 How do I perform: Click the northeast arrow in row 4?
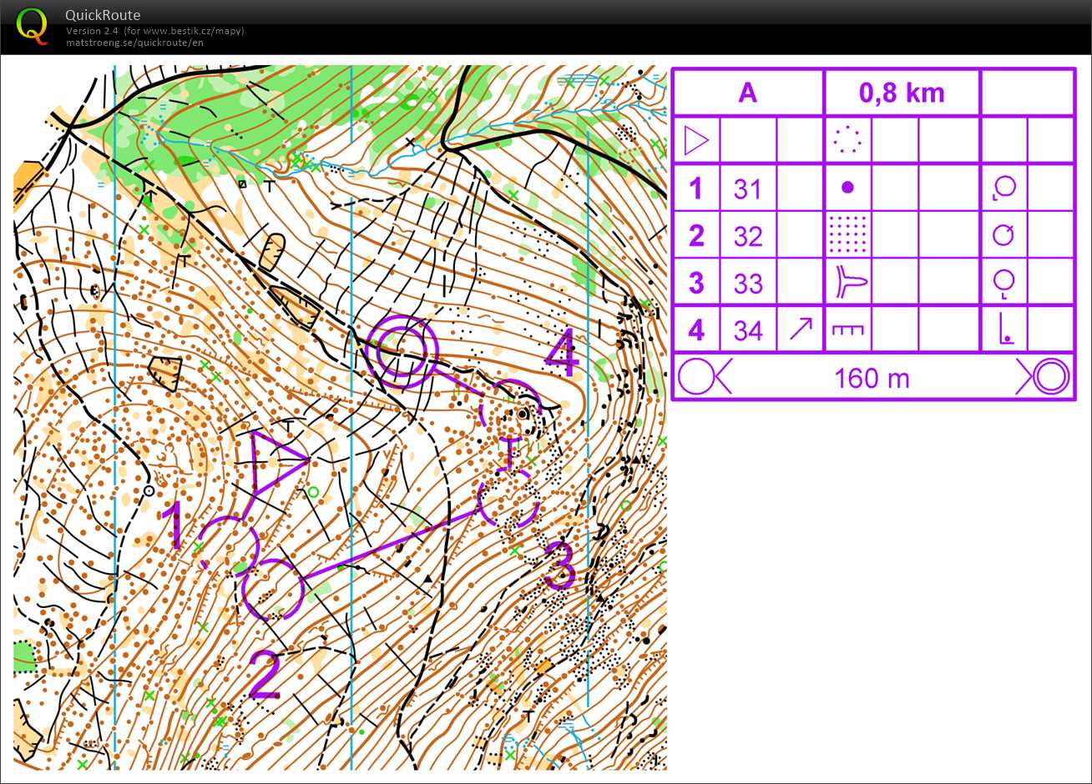[800, 329]
